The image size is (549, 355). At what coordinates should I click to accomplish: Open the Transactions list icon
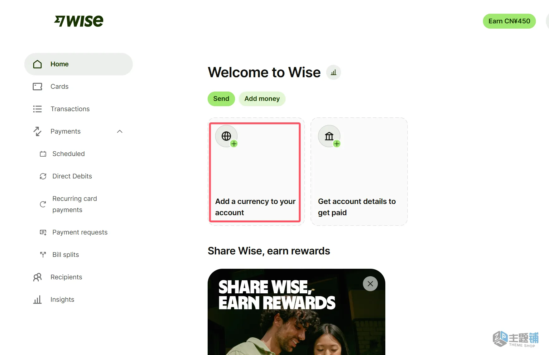coord(37,109)
